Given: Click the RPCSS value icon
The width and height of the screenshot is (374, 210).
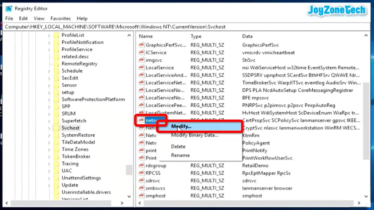Looking at the screenshot, I should 141,173.
